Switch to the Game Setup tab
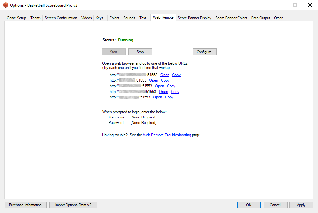Image resolution: width=318 pixels, height=213 pixels. 16,18
